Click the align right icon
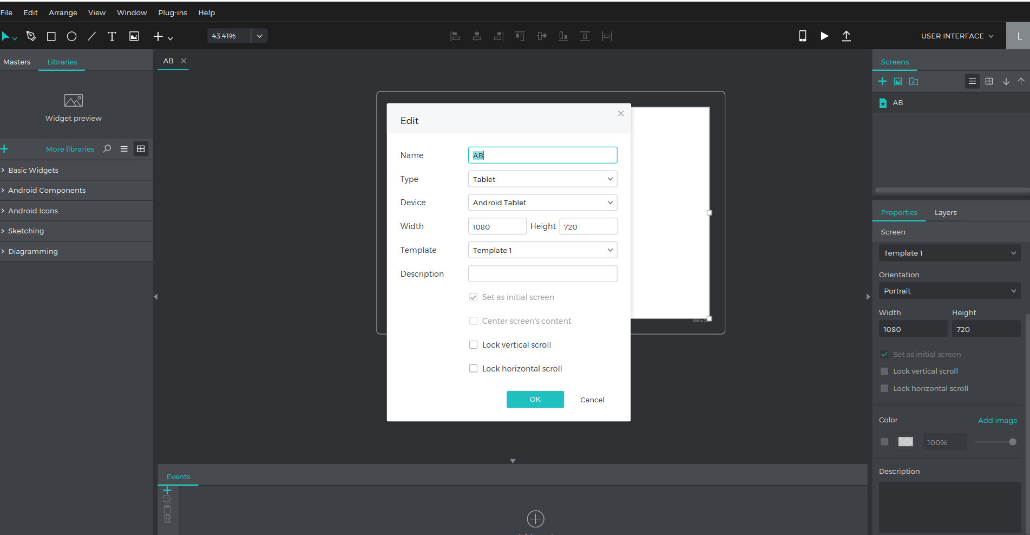 click(x=498, y=36)
